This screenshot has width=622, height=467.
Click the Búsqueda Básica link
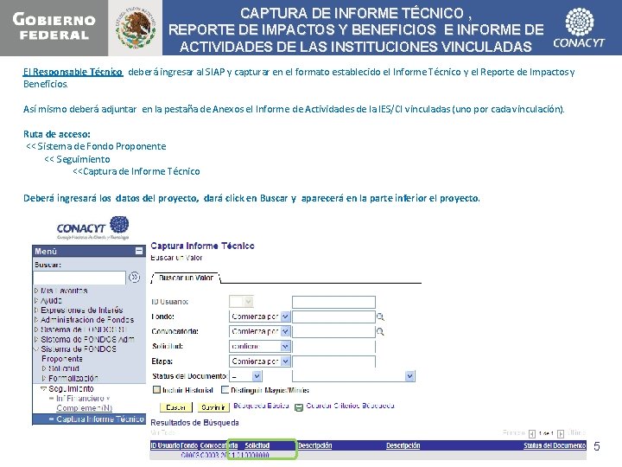click(261, 406)
